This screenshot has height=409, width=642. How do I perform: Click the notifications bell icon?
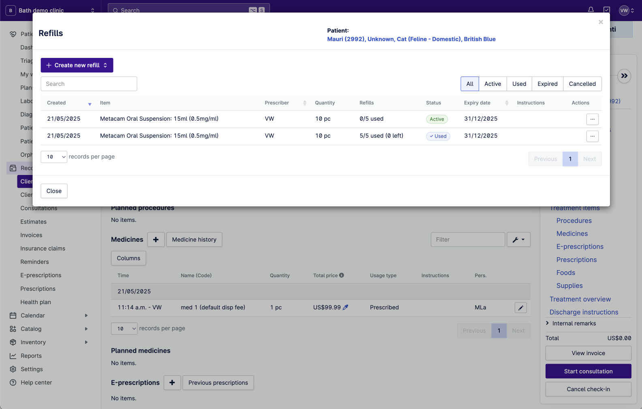point(591,10)
